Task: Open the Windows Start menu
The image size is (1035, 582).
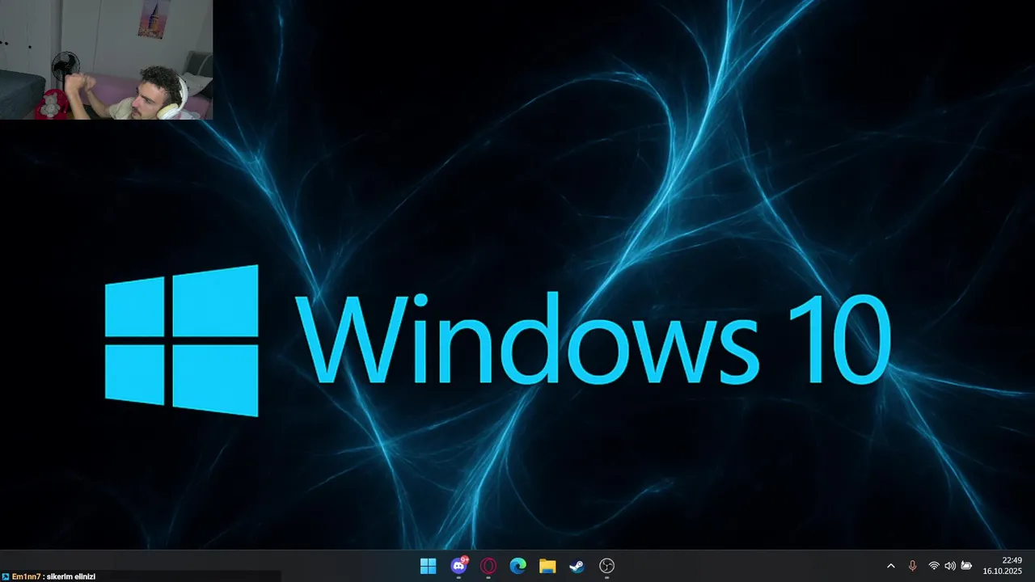Action: point(429,566)
